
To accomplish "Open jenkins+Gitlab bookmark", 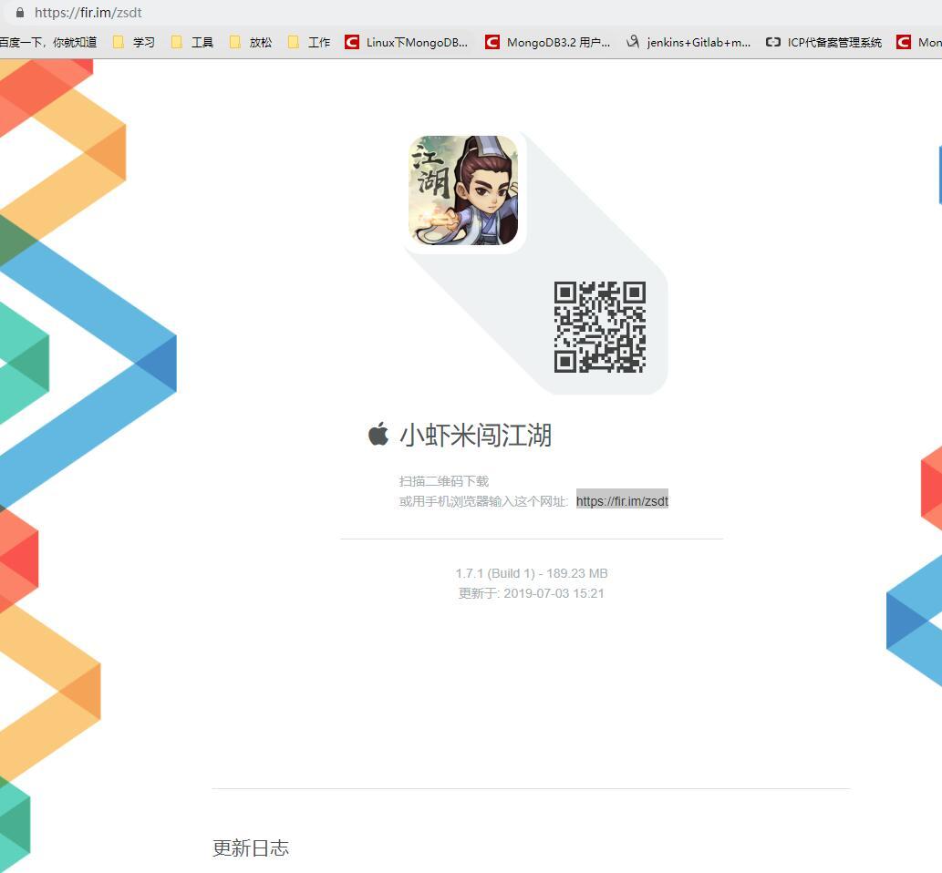I will click(688, 42).
